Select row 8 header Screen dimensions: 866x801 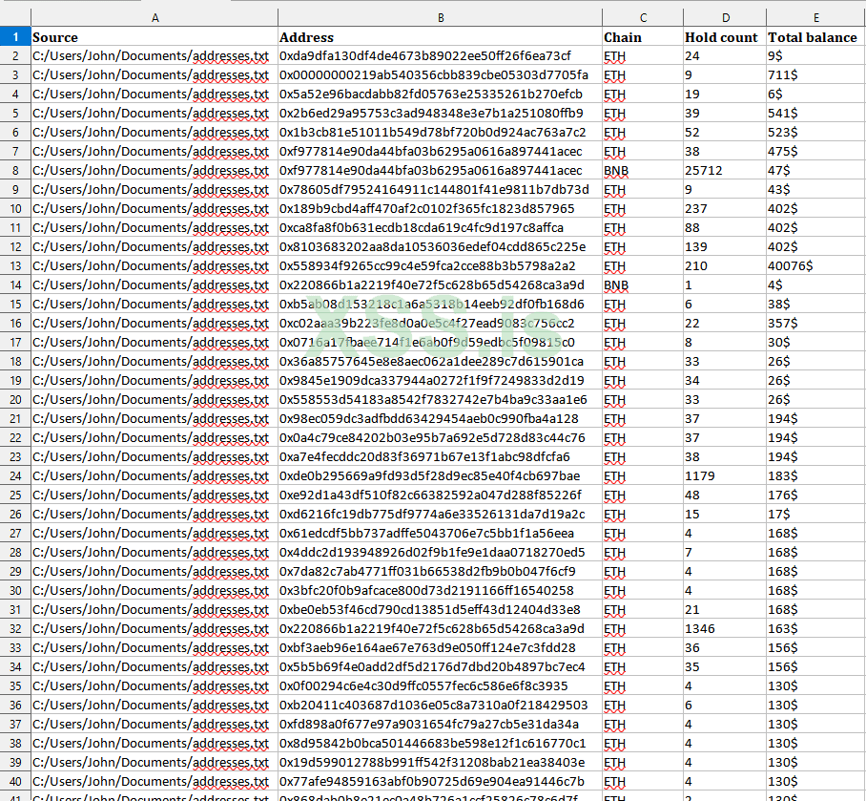[x=15, y=170]
